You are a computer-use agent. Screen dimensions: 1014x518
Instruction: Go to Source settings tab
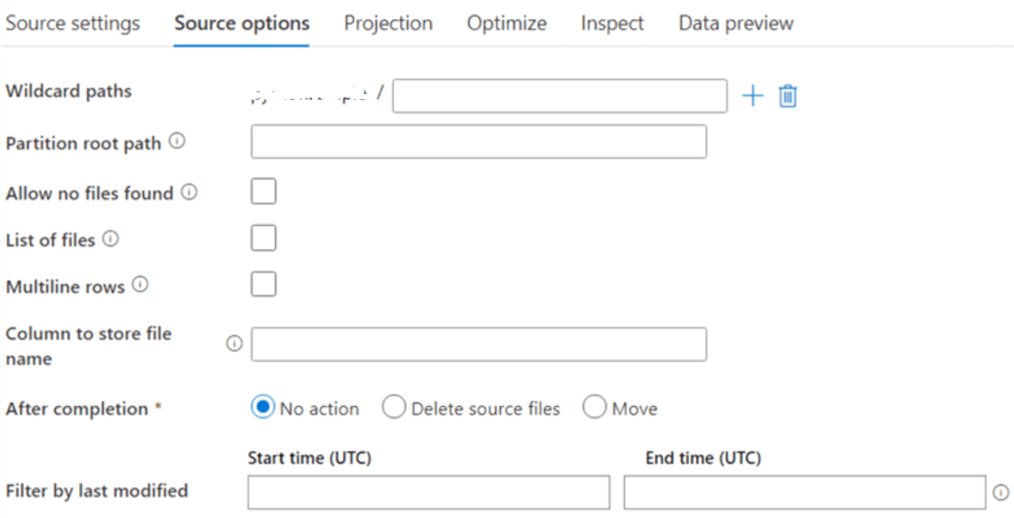pyautogui.click(x=72, y=23)
